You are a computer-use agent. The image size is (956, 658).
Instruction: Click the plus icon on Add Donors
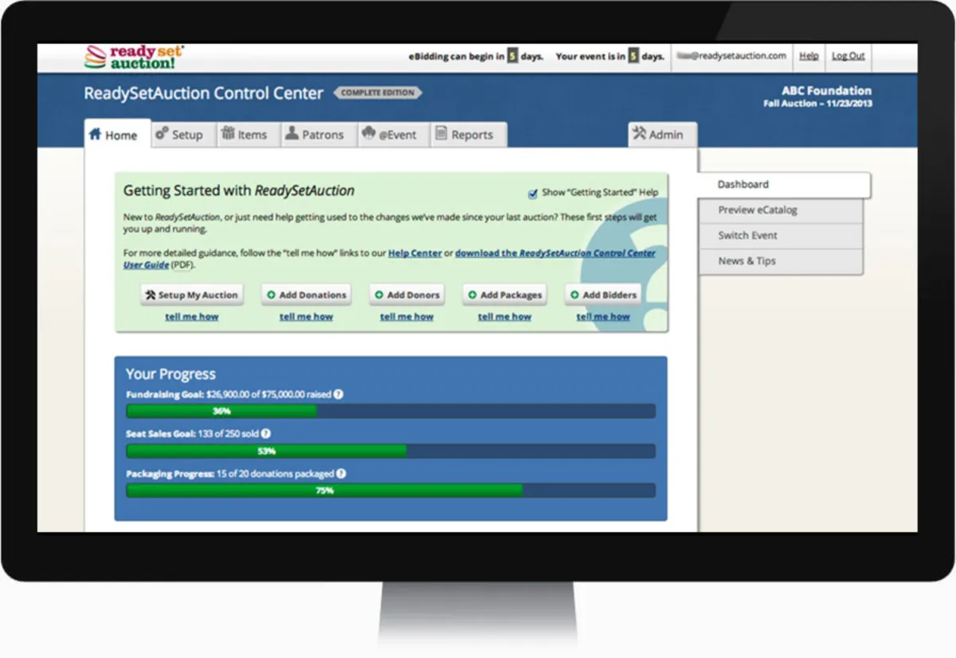379,295
